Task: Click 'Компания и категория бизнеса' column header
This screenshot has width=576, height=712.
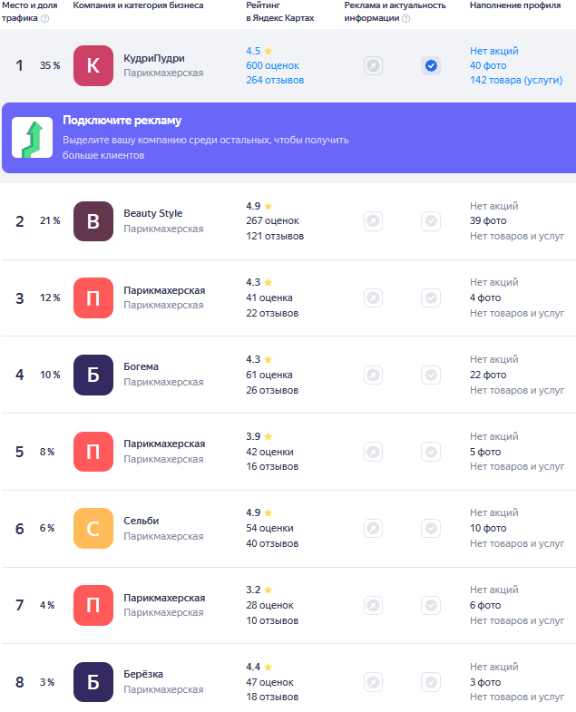Action: tap(138, 5)
